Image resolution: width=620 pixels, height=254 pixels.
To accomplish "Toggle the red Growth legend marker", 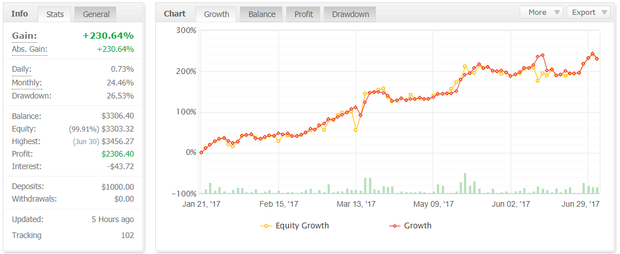I will tap(394, 226).
